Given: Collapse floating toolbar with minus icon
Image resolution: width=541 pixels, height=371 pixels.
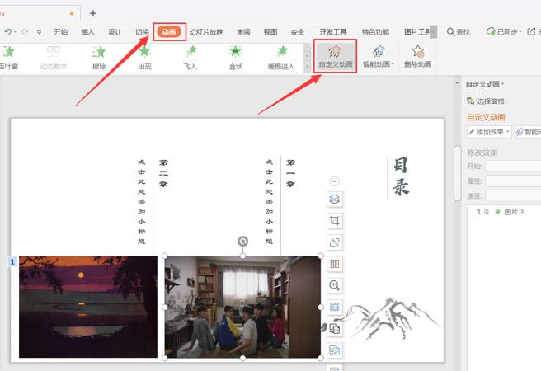Looking at the screenshot, I should pyautogui.click(x=334, y=181).
